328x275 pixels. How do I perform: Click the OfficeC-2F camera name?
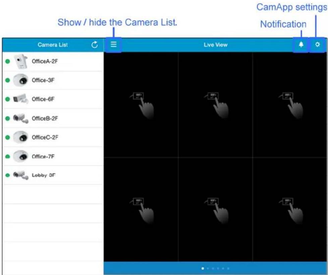(45, 137)
